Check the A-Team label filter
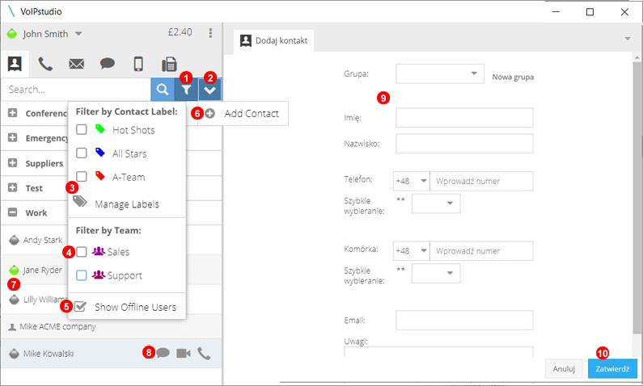Image resolution: width=643 pixels, height=386 pixels. pos(82,176)
